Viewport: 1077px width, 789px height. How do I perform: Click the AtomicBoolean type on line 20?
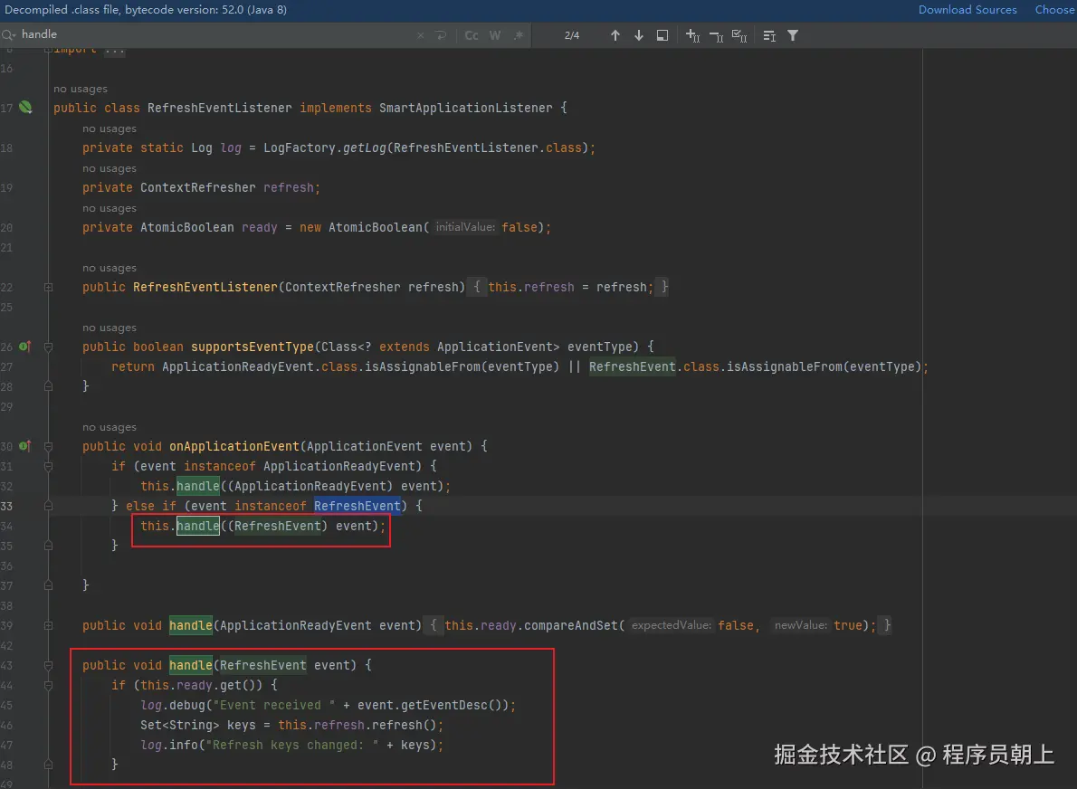pyautogui.click(x=186, y=227)
